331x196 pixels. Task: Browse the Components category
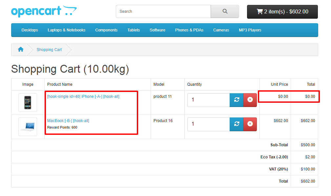click(106, 30)
